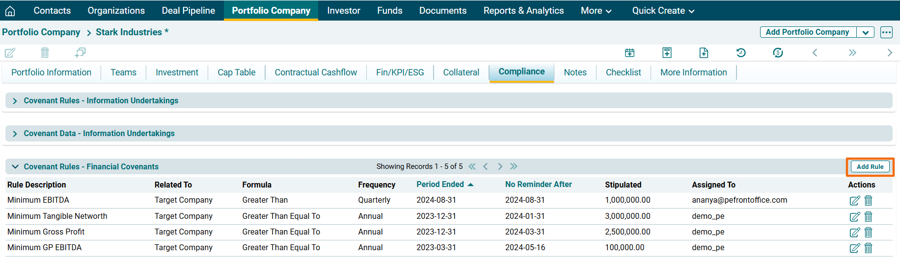Click the Portfolio Company breadcrumb link
Viewport: 900px width, 258px height.
[41, 32]
